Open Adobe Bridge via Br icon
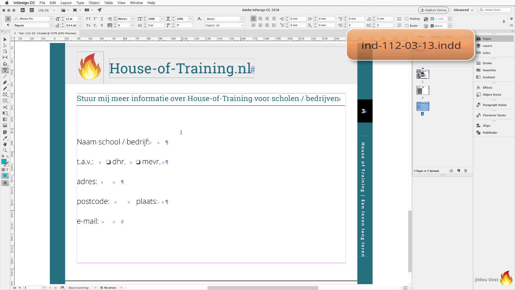 point(23,10)
